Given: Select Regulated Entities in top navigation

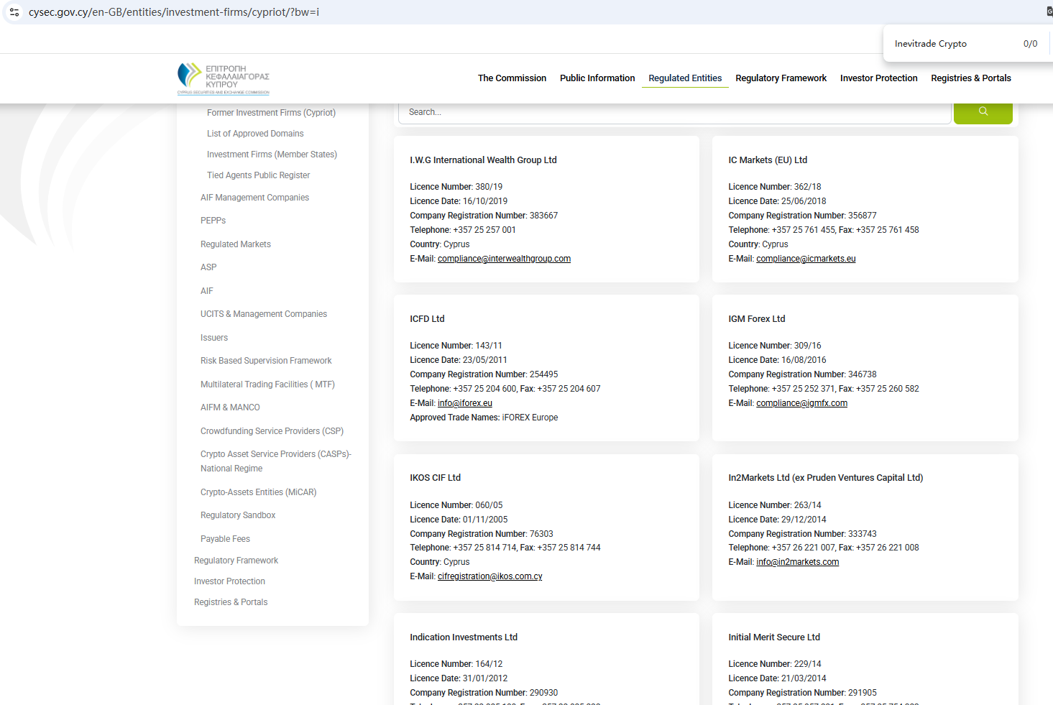Looking at the screenshot, I should pyautogui.click(x=685, y=78).
